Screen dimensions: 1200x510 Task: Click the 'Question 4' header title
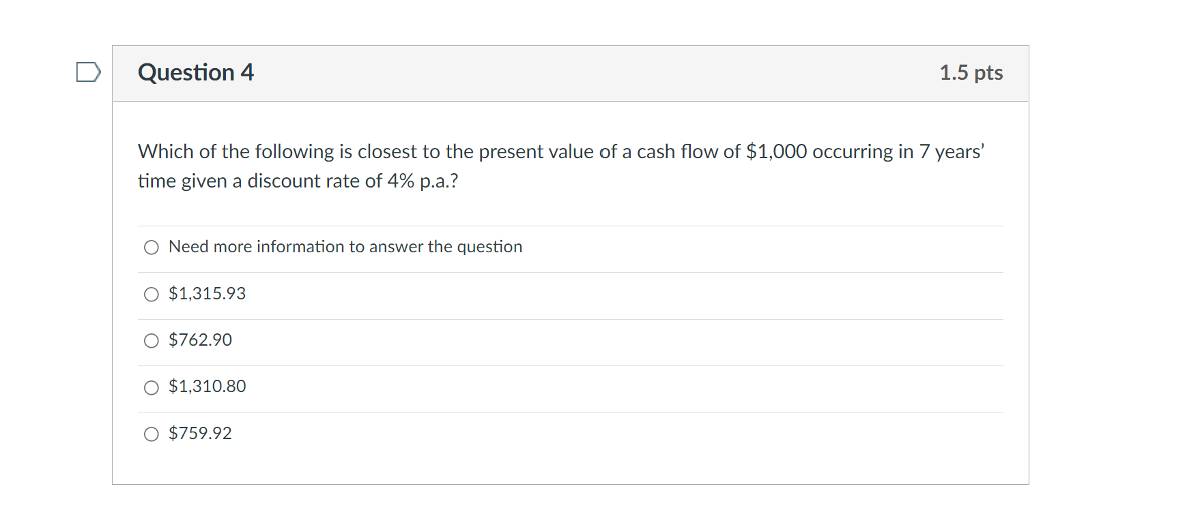195,72
